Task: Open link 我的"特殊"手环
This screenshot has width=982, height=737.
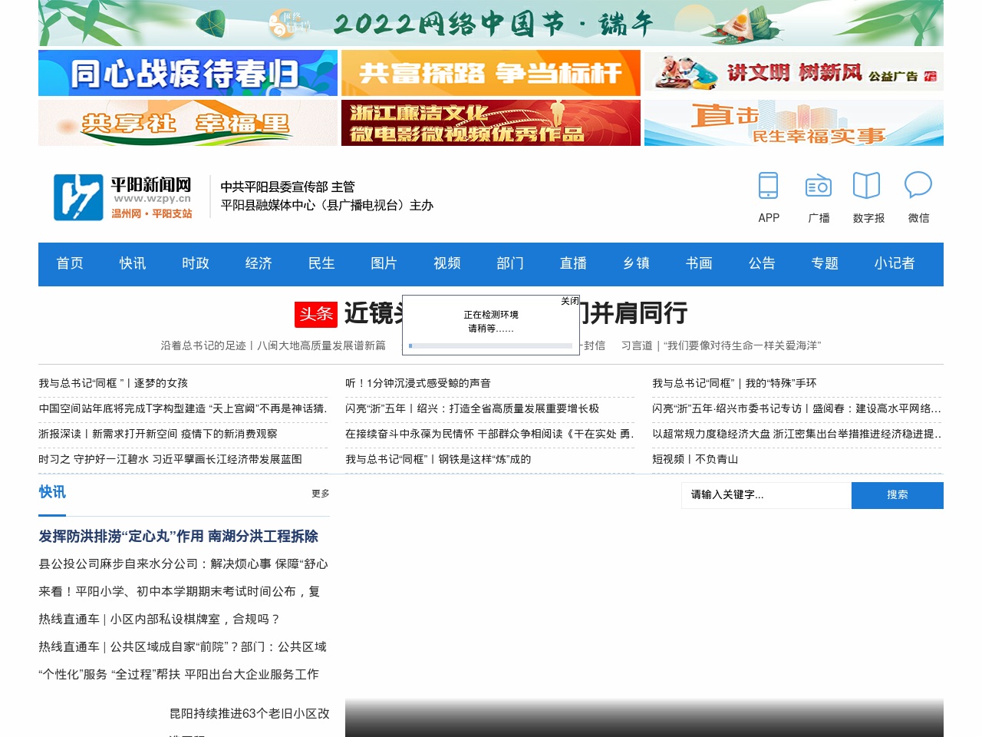Action: [x=734, y=383]
